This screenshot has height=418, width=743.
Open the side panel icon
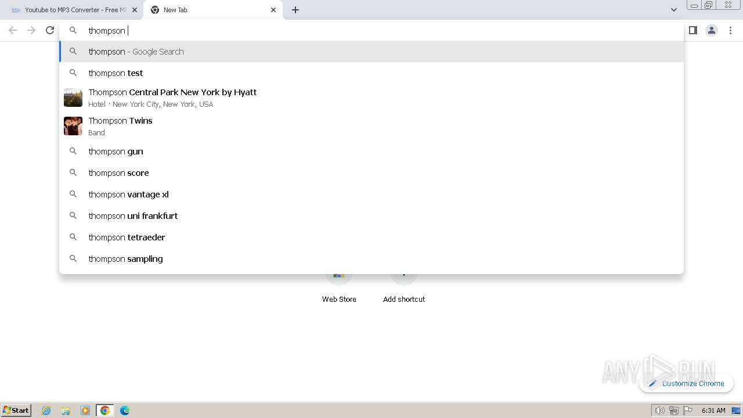click(692, 30)
